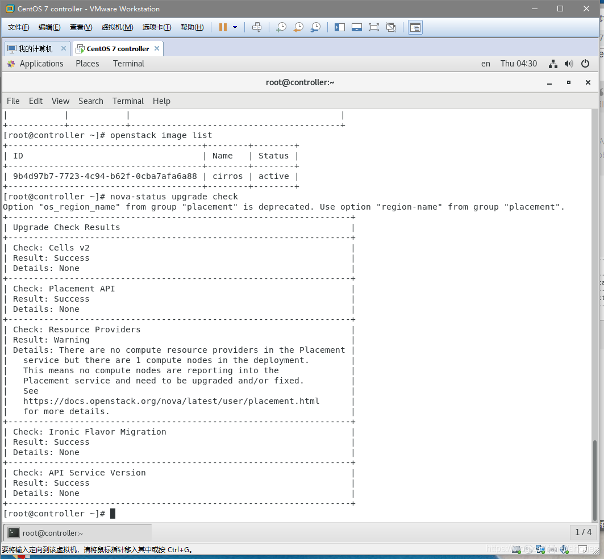Click 'Check: Placement API' text

coord(64,289)
